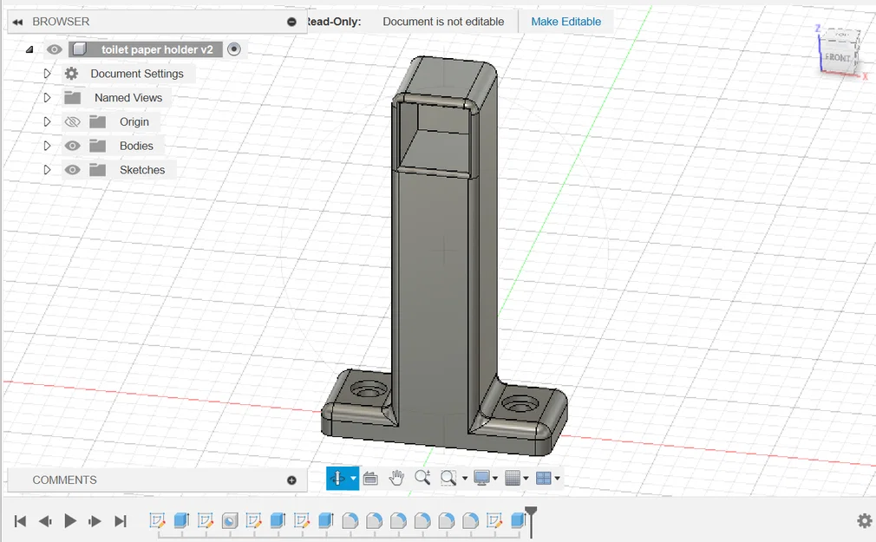Open the Viewports dropdown arrow
Viewport: 876px width, 542px height.
click(x=557, y=479)
